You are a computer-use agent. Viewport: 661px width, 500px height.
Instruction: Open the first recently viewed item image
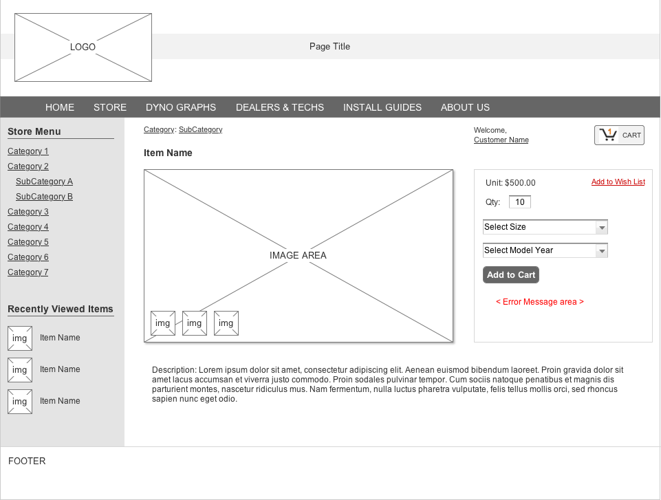(x=20, y=338)
